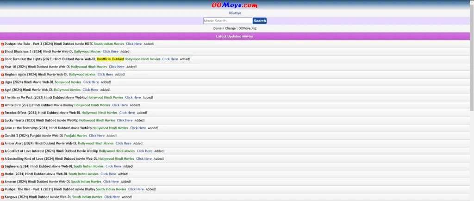Screen dimensions: 474x201
Task: Open the OOMoye link below the logo
Action: coord(235,13)
